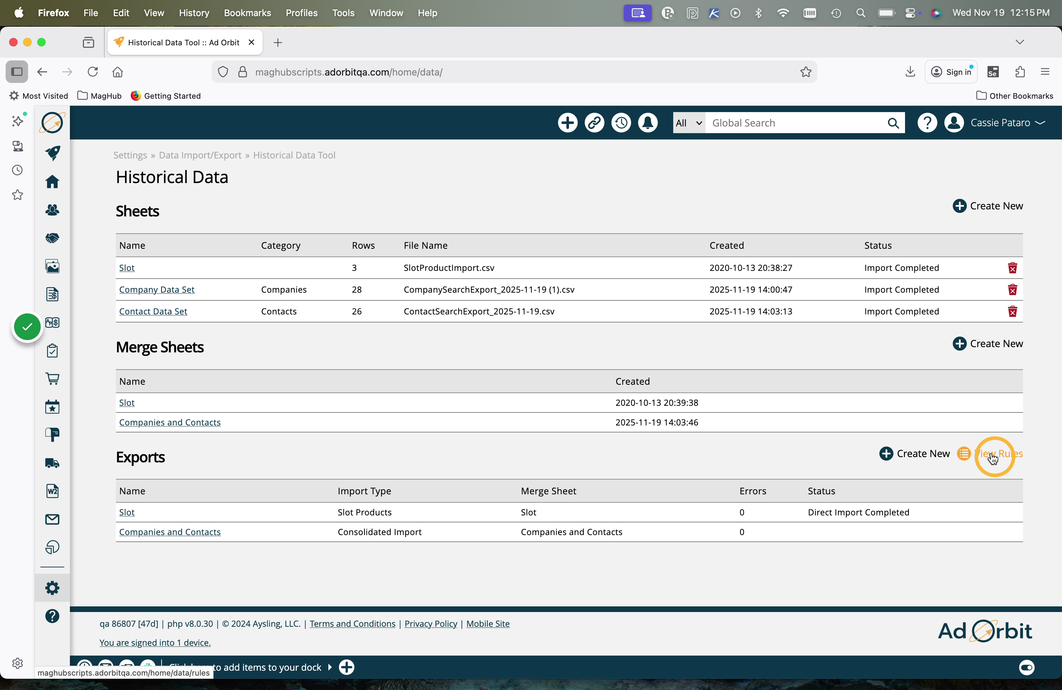
Task: Open the Bookmarks menu in menu bar
Action: (247, 13)
